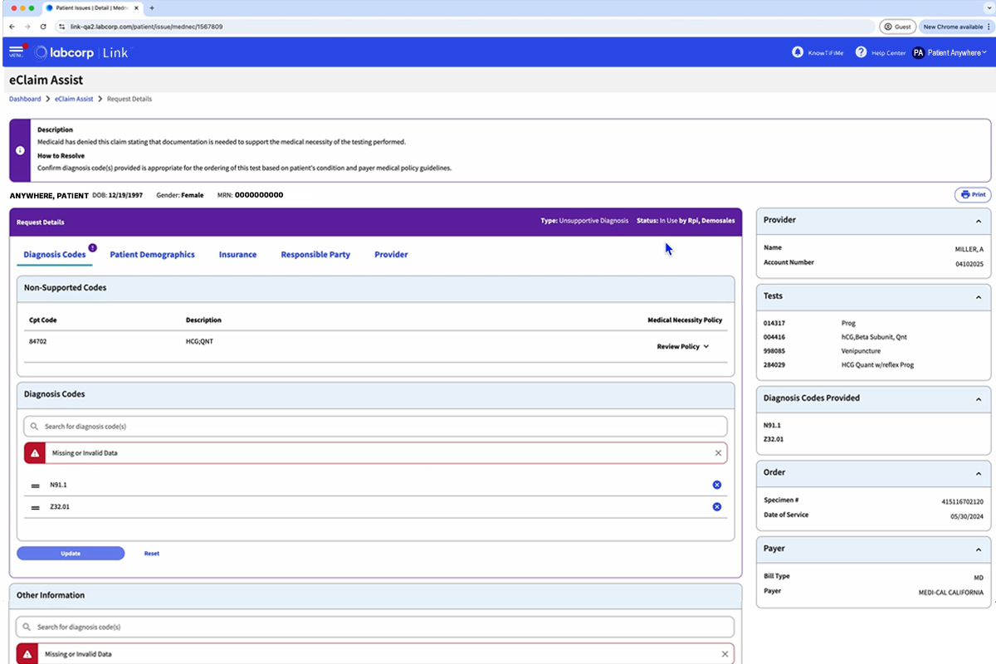996x664 pixels.
Task: Remove diagnosis code N91.1 with its X icon
Action: 717,485
